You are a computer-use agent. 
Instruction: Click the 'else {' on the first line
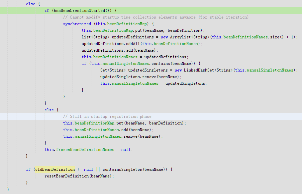(x=33, y=4)
